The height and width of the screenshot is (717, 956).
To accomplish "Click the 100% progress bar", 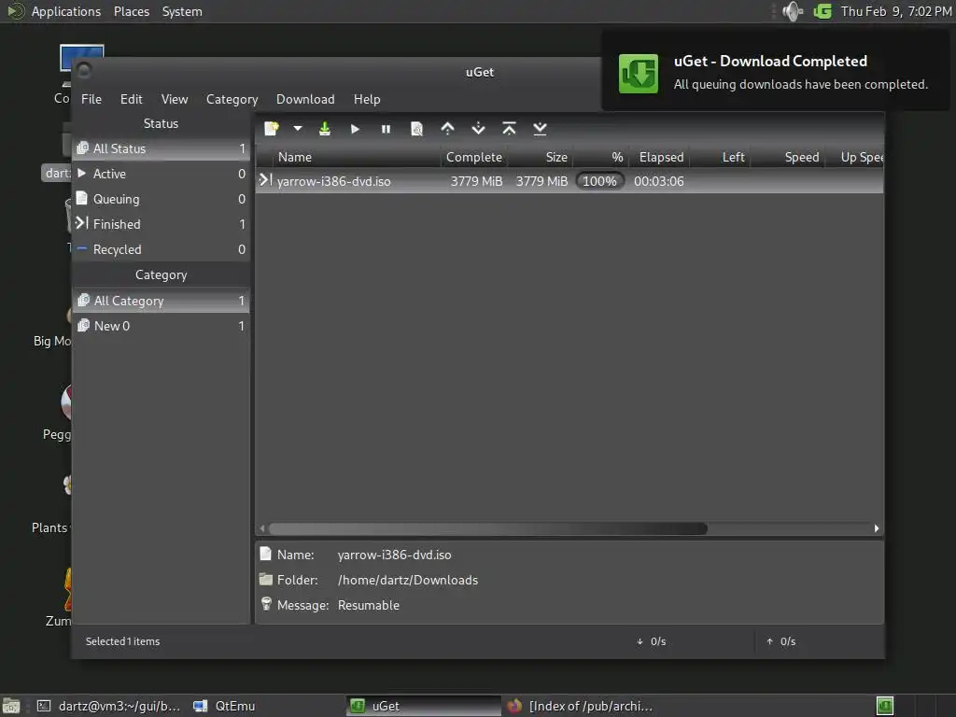I will tap(600, 181).
